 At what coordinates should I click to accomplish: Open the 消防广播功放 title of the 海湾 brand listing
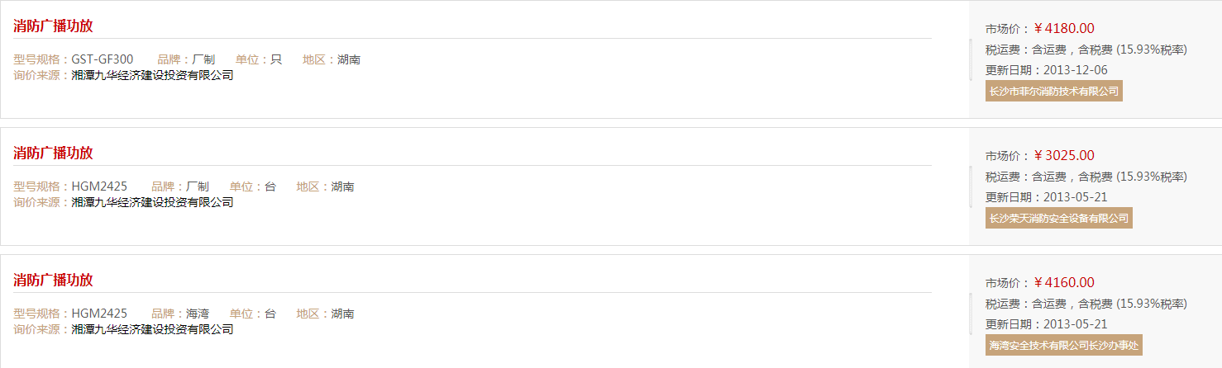[x=53, y=280]
